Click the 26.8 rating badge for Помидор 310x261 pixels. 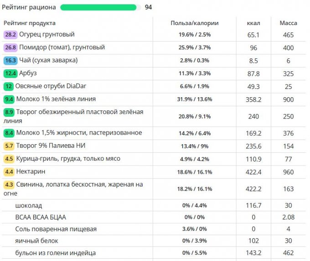[10, 47]
